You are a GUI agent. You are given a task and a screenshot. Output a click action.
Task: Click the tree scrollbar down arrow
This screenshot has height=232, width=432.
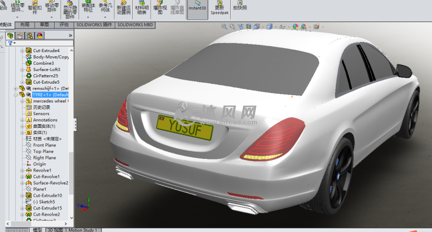tap(71, 218)
